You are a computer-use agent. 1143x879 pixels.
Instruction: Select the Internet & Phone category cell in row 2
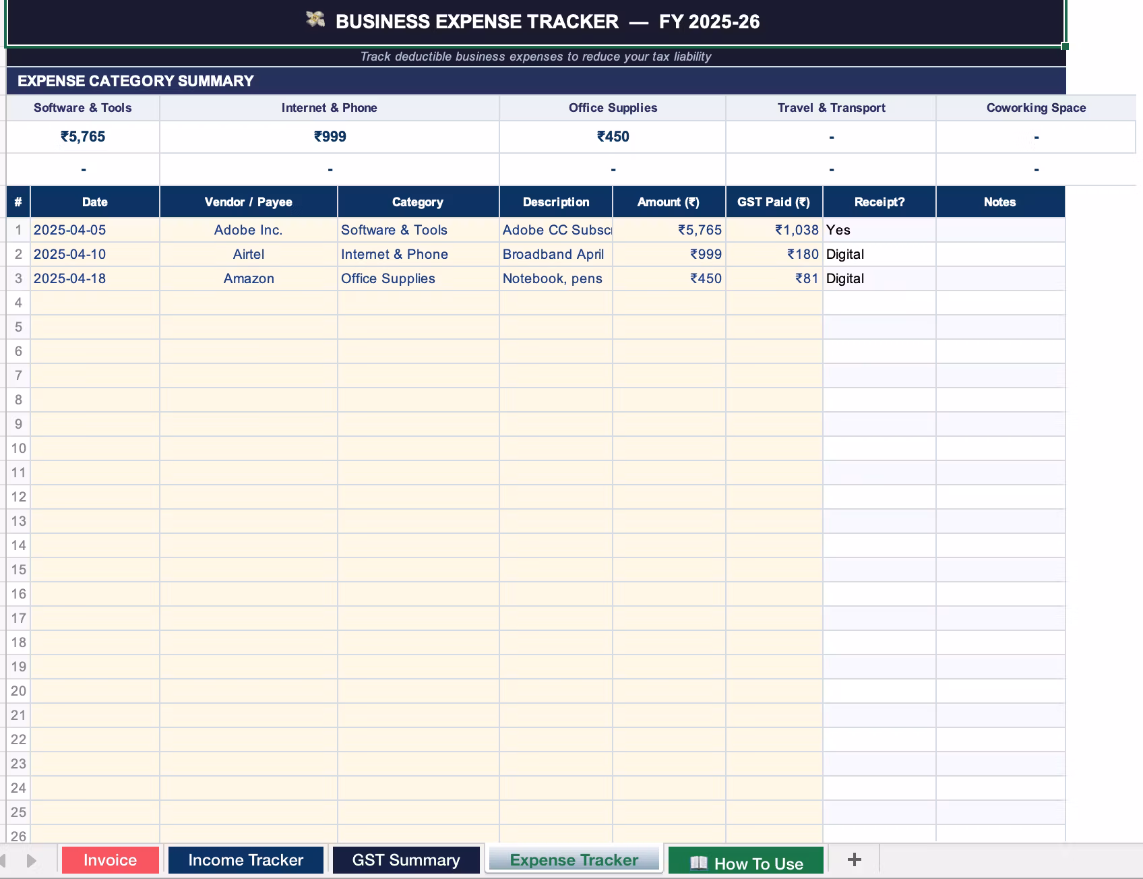[x=418, y=254]
